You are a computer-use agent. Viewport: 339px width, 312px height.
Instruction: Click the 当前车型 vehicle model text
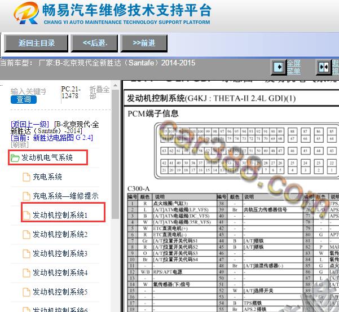pos(98,63)
